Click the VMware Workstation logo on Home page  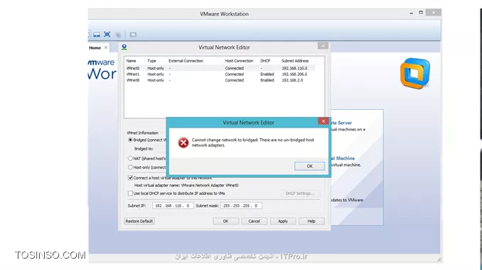[x=415, y=73]
